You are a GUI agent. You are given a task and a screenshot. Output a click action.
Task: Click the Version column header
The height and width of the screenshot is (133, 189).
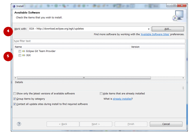(x=157, y=47)
